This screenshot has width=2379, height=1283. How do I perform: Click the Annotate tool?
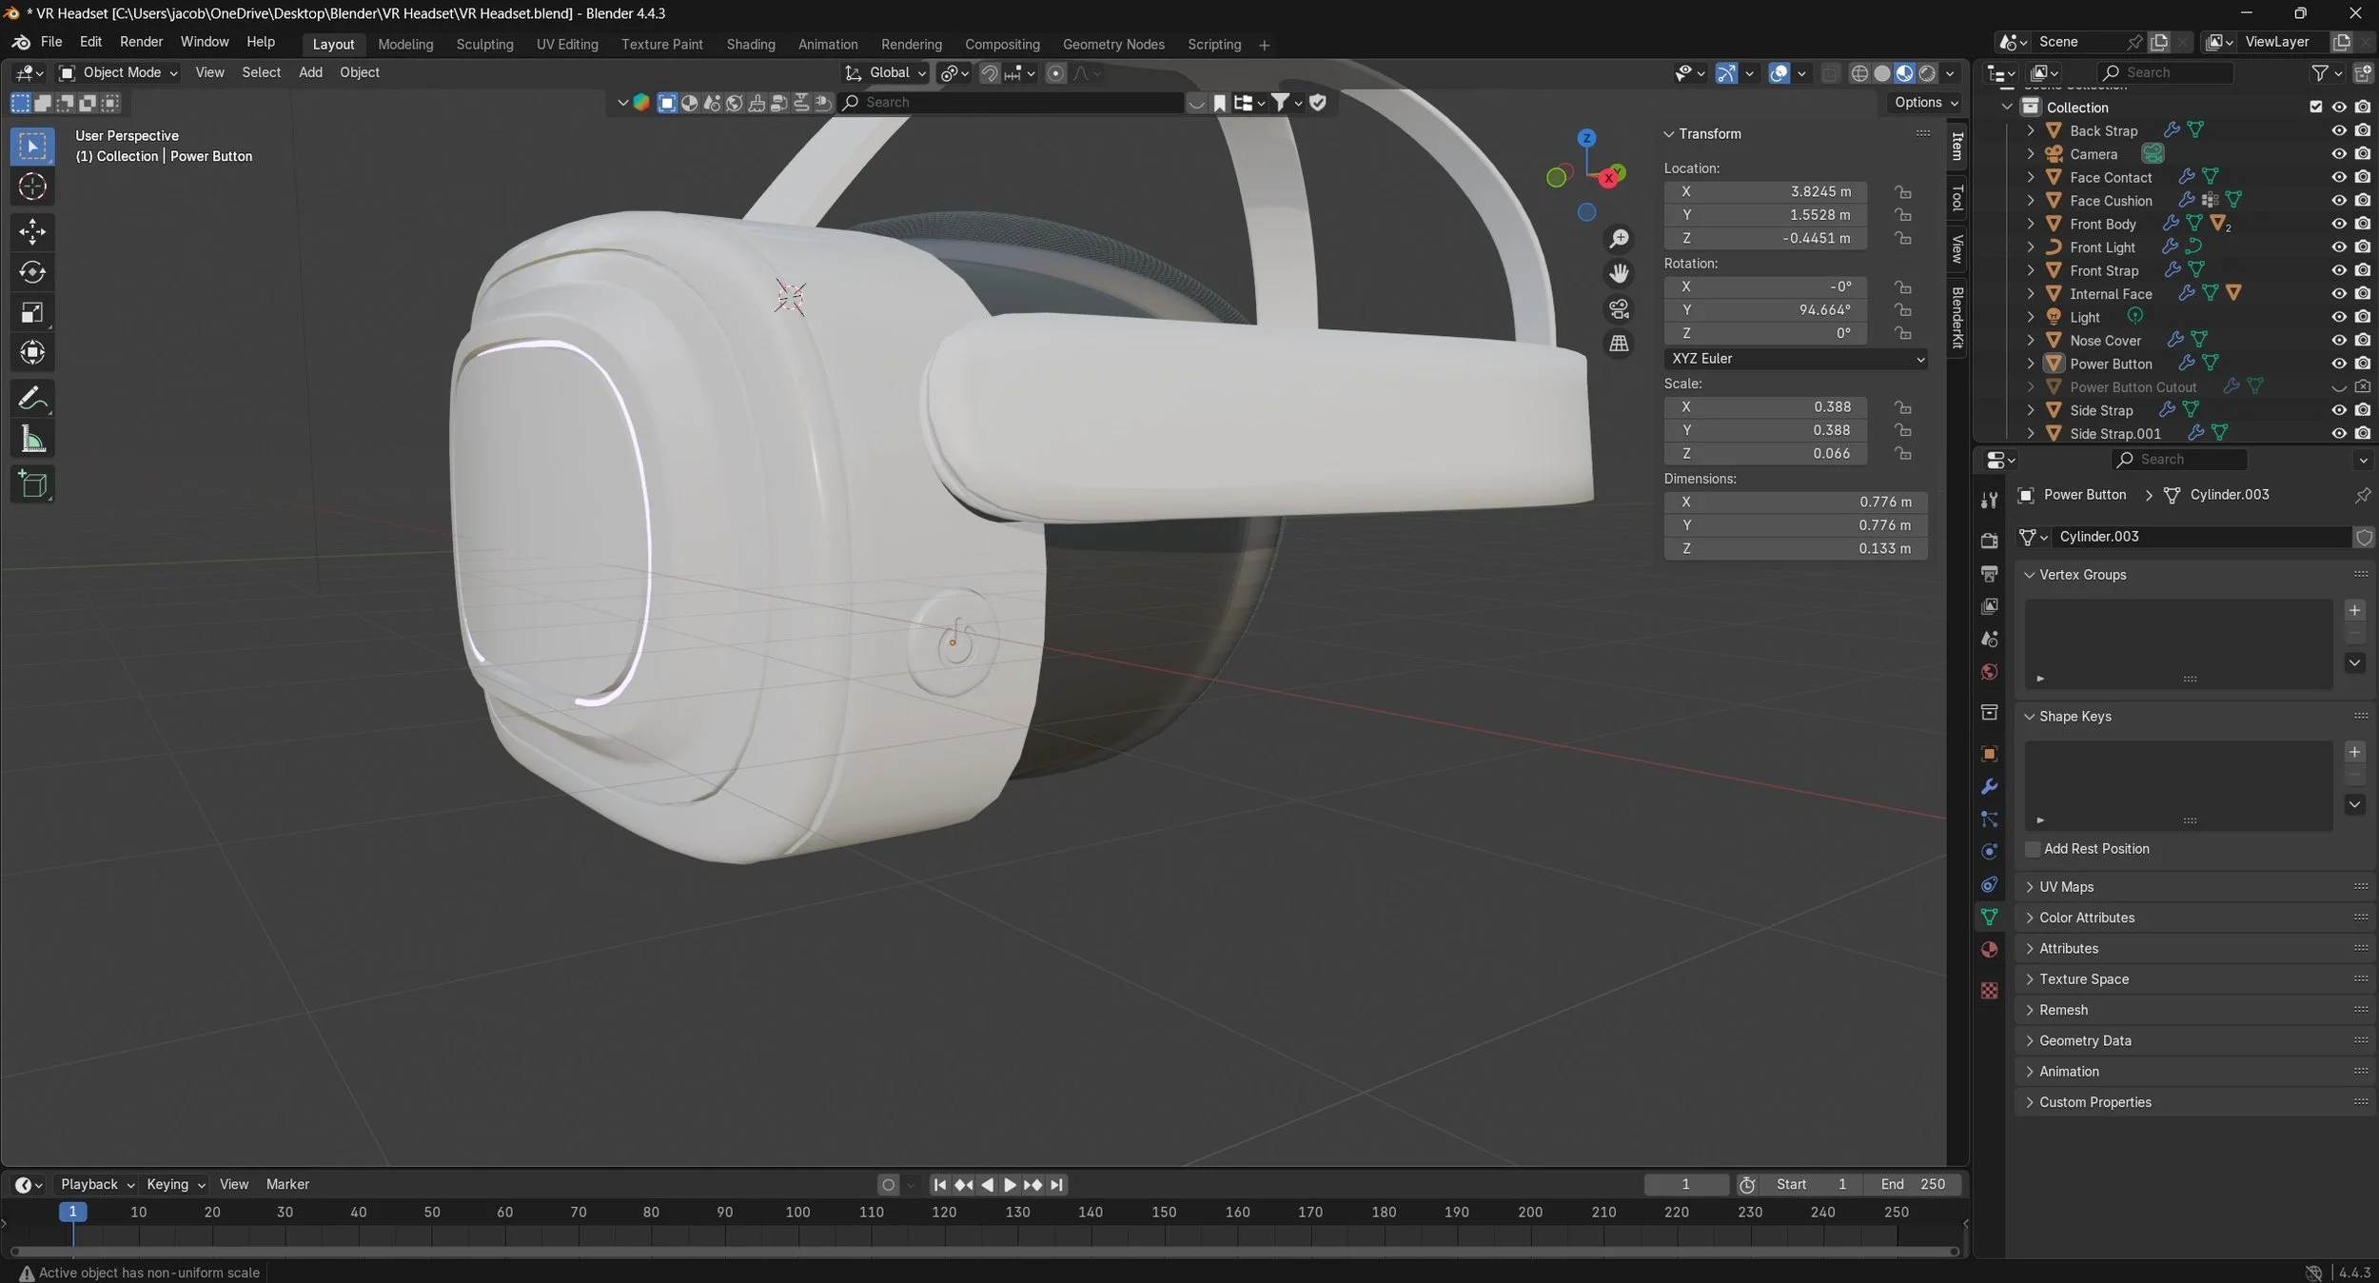[32, 399]
